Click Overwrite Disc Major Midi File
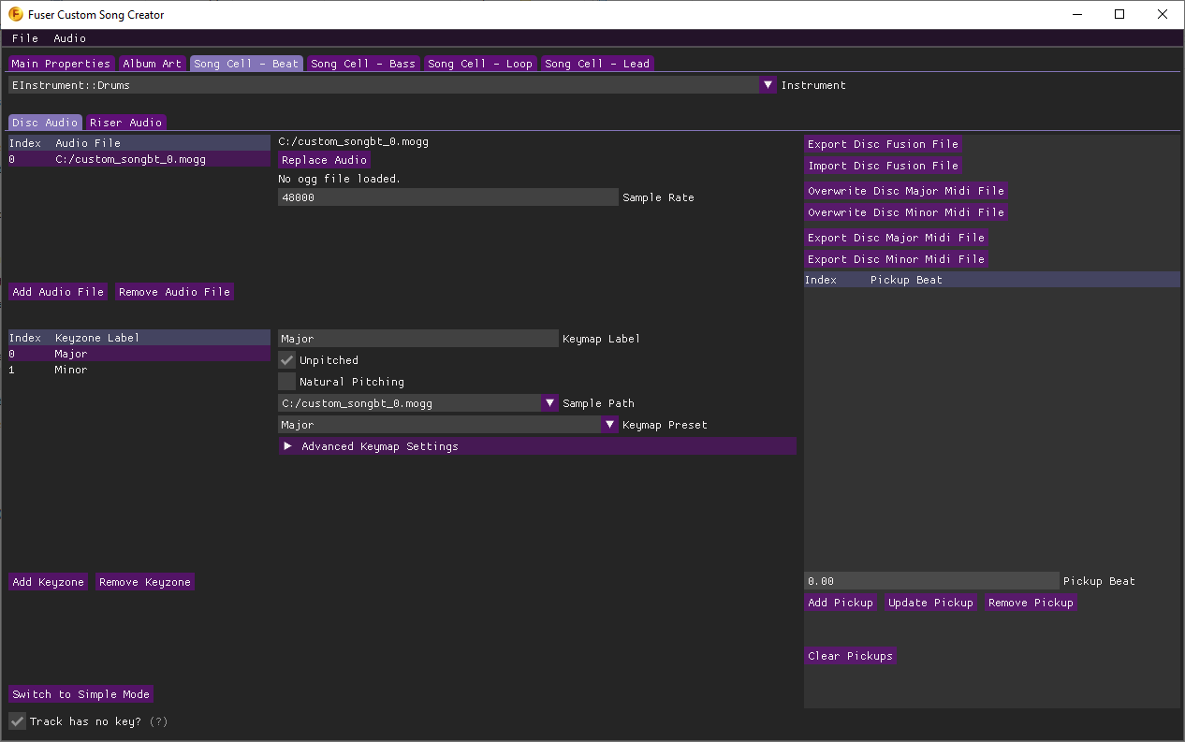This screenshot has height=742, width=1185. point(906,191)
